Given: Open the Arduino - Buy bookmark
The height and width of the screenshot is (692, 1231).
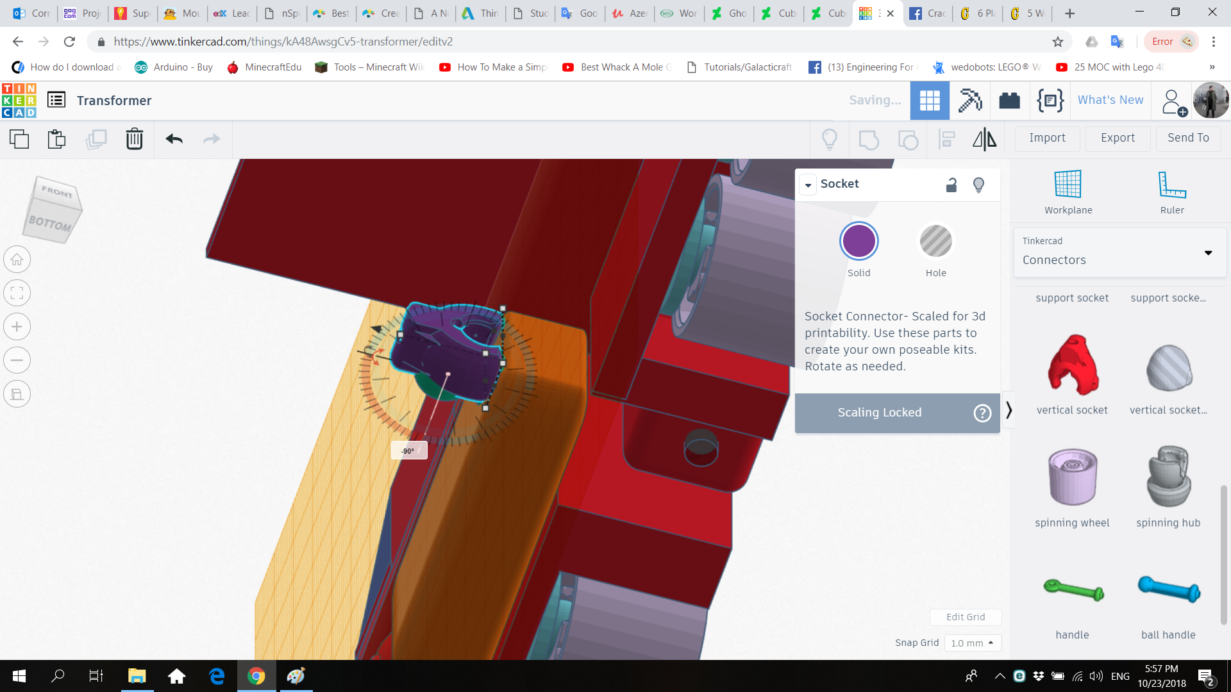Looking at the screenshot, I should [x=173, y=67].
